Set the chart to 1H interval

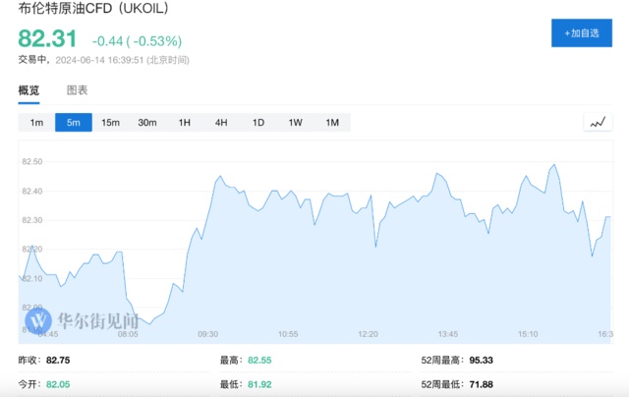click(184, 123)
